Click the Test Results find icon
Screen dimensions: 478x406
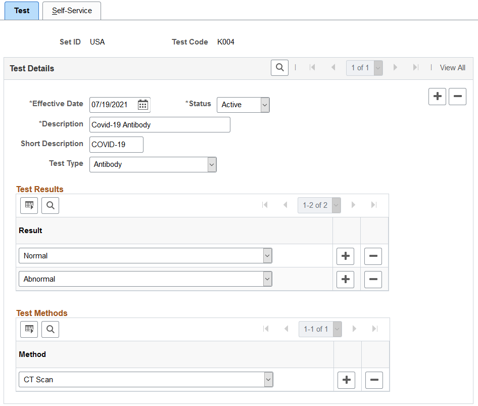coord(51,205)
